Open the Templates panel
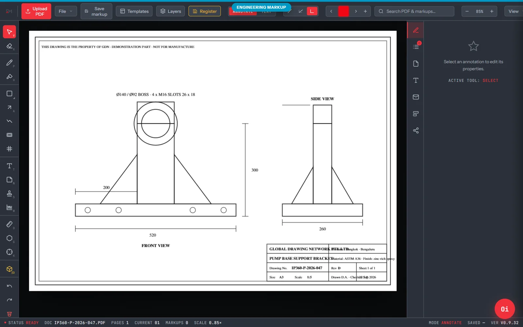The image size is (523, 327). 134,11
